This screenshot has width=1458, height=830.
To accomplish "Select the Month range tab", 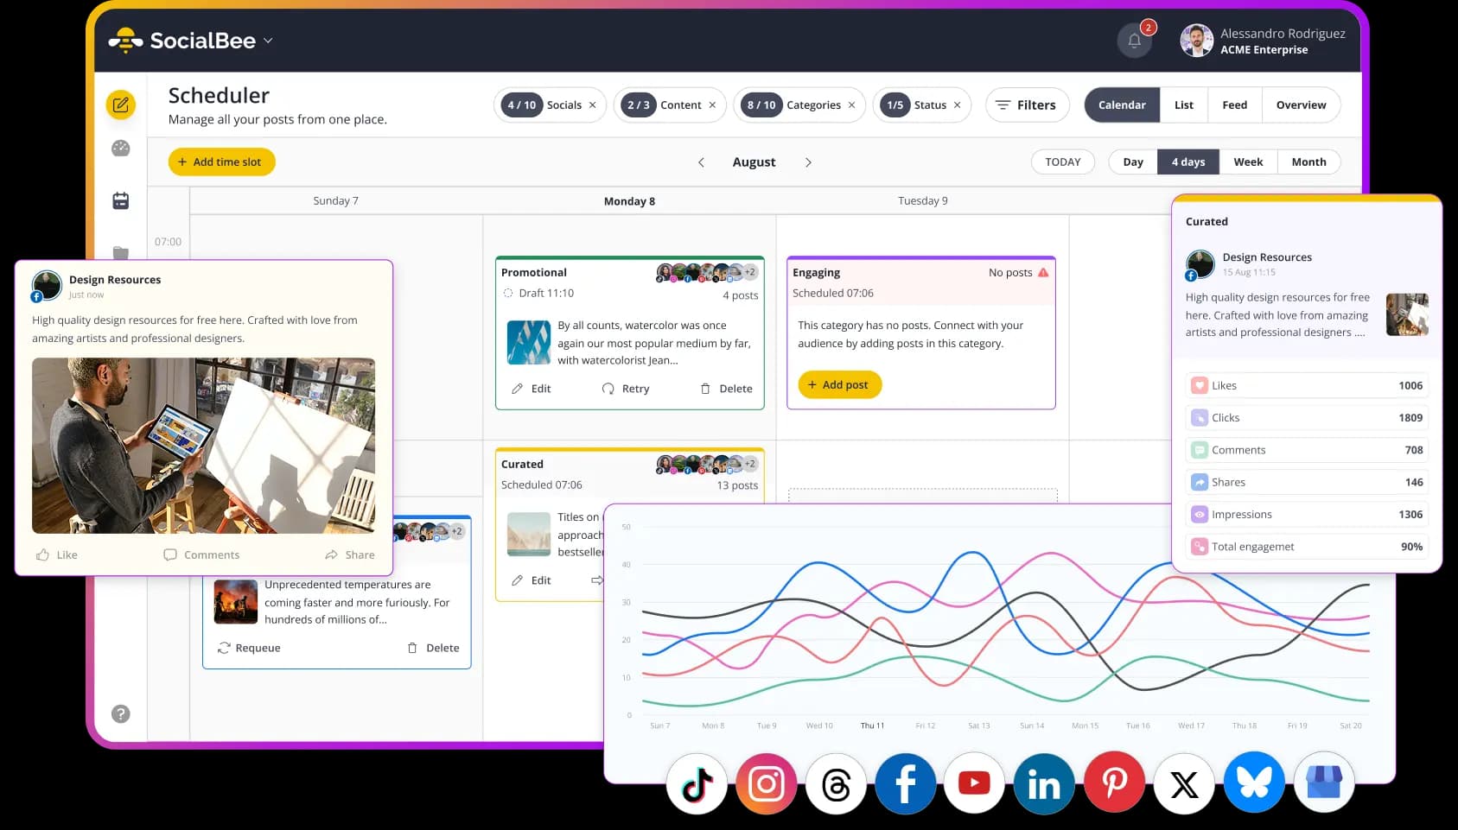I will tap(1308, 162).
